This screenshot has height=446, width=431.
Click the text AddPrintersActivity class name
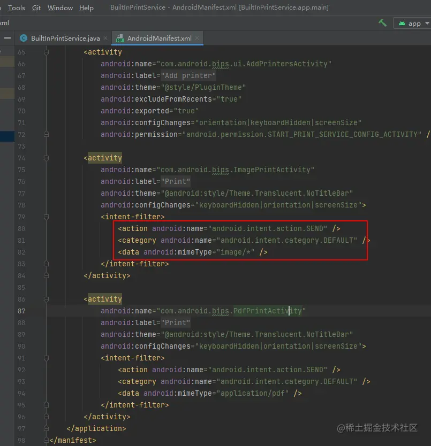click(286, 64)
